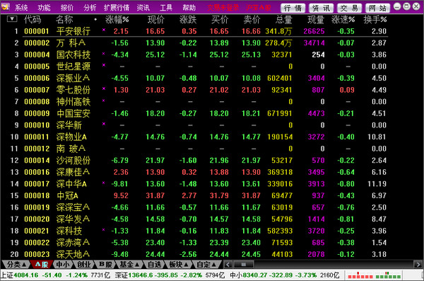Open the 帮助 menu
Screen dimensions: 424x281
189,8
